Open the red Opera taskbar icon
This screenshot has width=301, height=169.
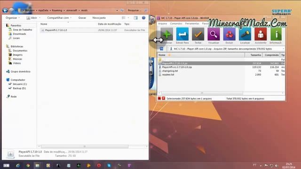(x=99, y=165)
